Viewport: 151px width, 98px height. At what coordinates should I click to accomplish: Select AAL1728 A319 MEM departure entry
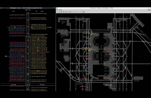coord(39,14)
